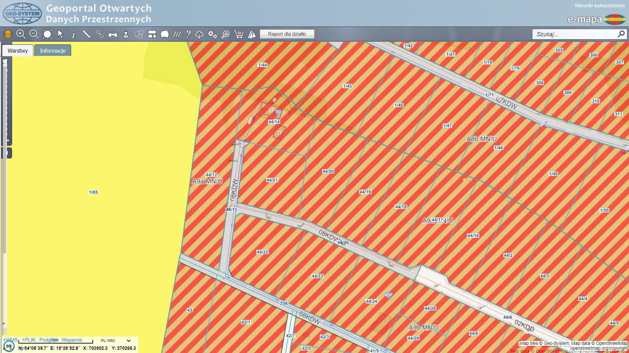The image size is (629, 353).
Task: Switch to the Informacje tab
Action: [x=53, y=51]
